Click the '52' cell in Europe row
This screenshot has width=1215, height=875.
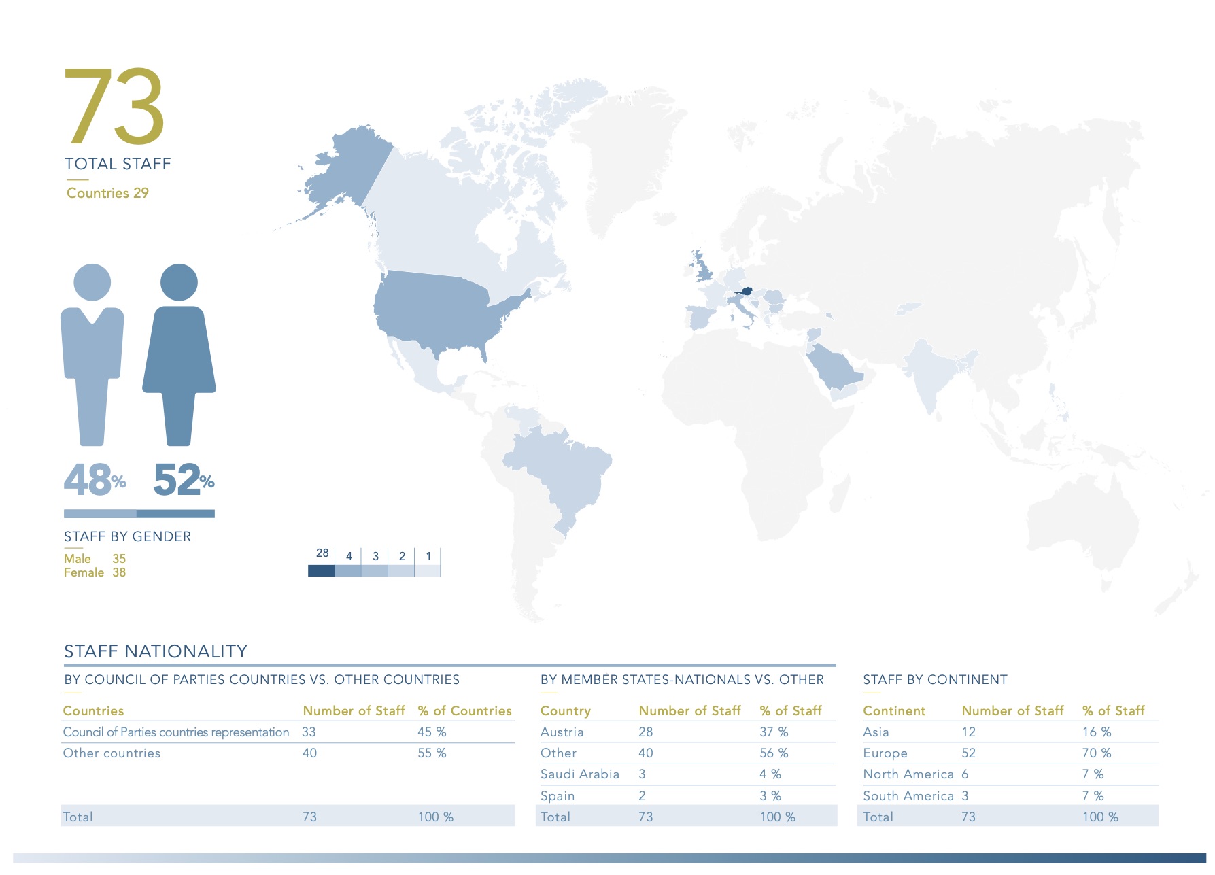[x=968, y=753]
